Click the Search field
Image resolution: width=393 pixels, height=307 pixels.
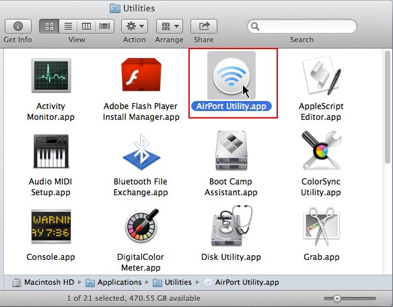[302, 26]
